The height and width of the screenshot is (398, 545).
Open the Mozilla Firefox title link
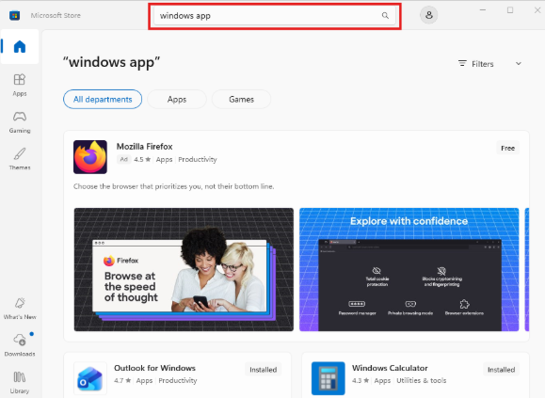click(144, 147)
